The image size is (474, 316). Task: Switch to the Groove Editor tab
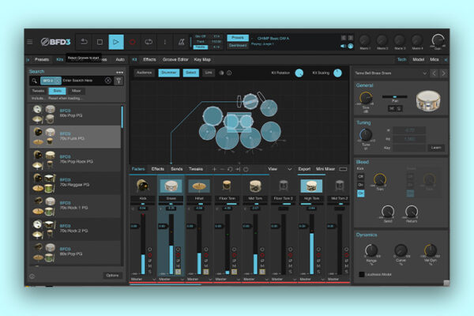pos(175,59)
